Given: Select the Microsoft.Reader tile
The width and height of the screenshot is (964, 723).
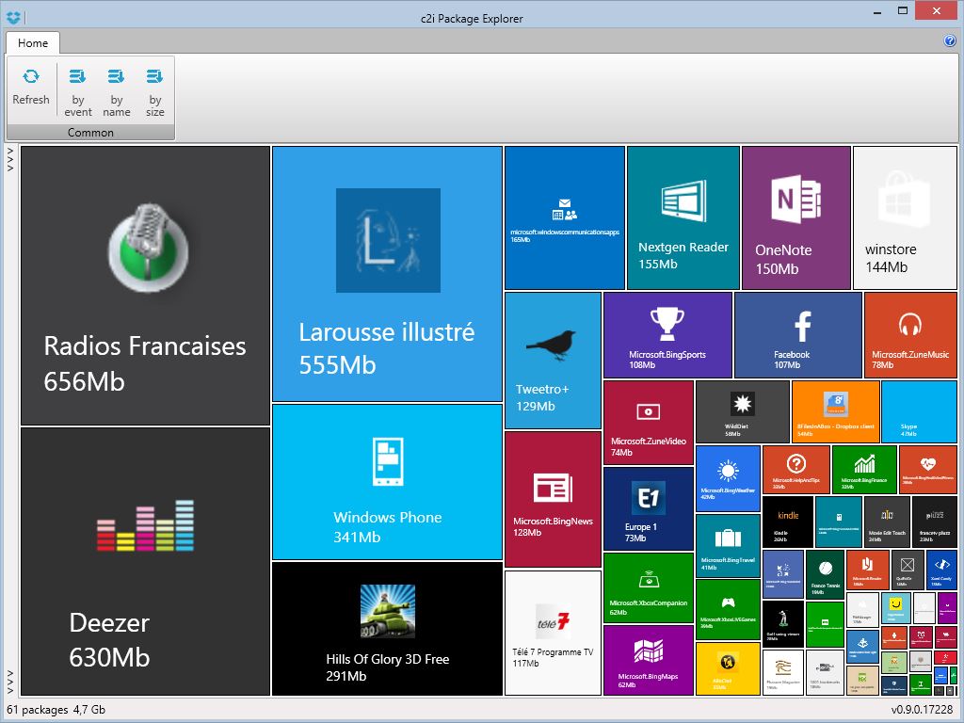Looking at the screenshot, I should click(867, 570).
